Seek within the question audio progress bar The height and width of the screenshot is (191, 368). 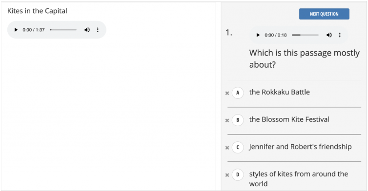tap(305, 35)
